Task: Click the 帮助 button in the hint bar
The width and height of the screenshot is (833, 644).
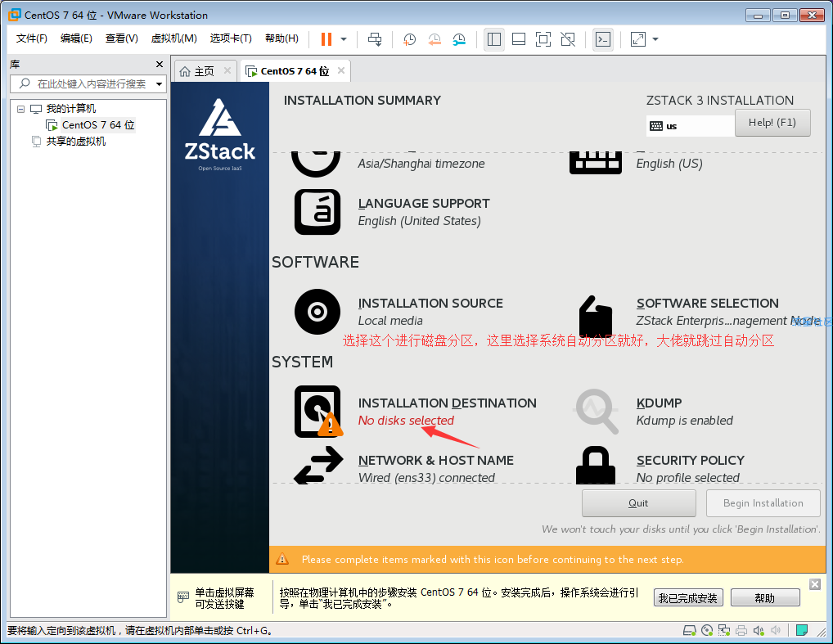Action: (765, 598)
